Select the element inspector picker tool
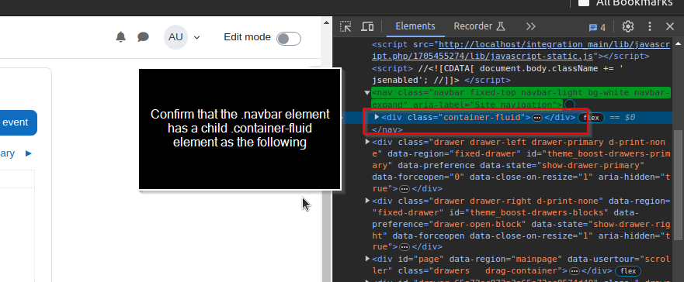Image resolution: width=684 pixels, height=282 pixels. [345, 26]
